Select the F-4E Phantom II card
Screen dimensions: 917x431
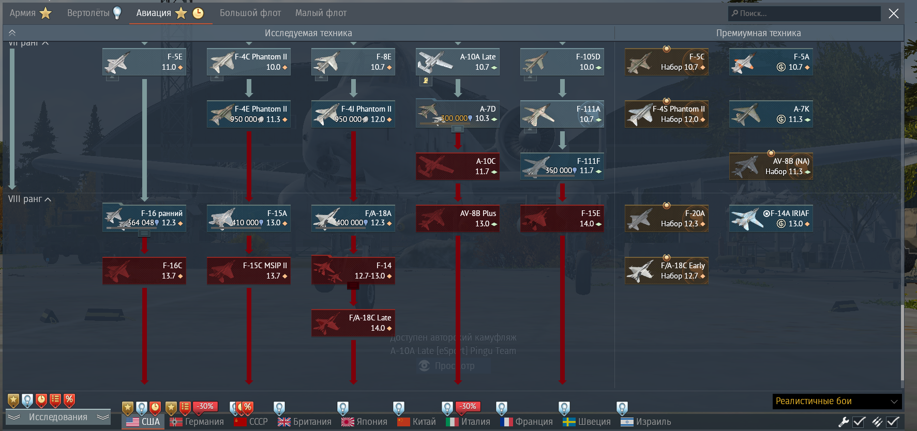coord(249,114)
